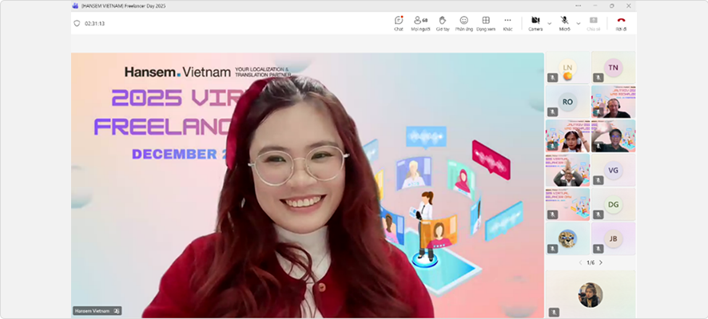This screenshot has height=319, width=708.
Task: Turn on the Camera
Action: click(x=535, y=22)
